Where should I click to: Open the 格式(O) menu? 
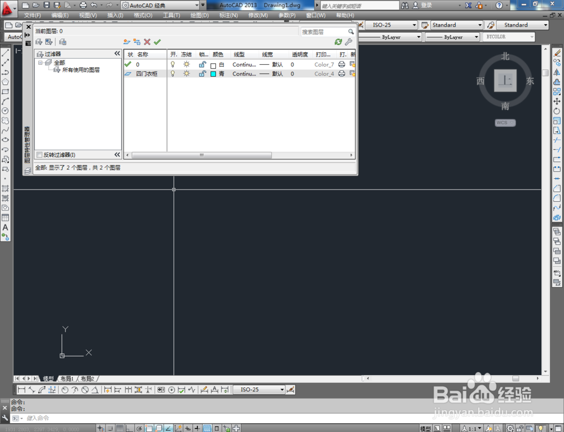tap(143, 15)
